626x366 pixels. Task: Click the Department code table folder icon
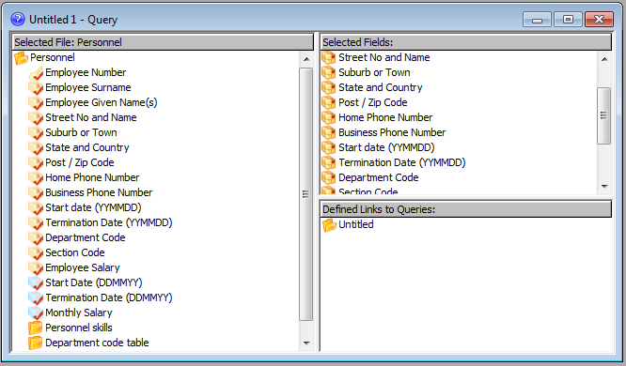coord(36,343)
